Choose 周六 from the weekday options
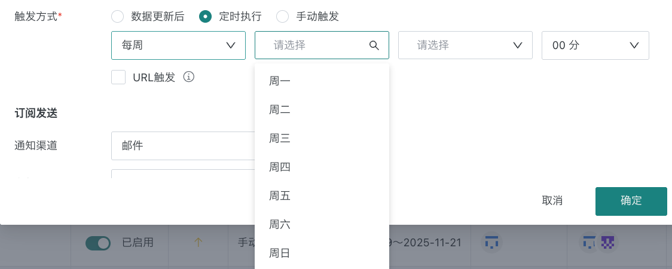Viewport: 672px width, 269px height. coord(322,224)
